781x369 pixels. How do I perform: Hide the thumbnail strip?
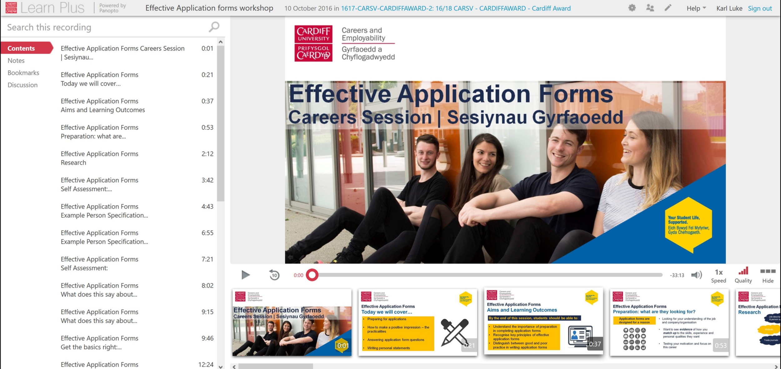[x=768, y=275]
